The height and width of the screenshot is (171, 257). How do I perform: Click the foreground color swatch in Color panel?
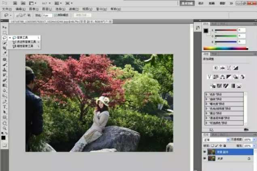pos(206,31)
